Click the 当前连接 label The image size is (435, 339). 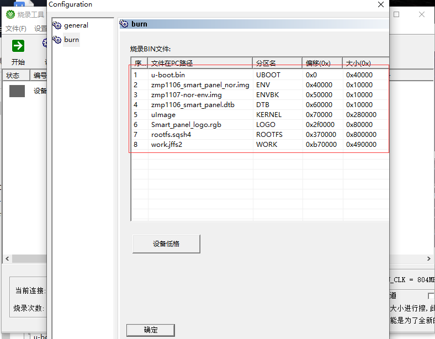tap(30, 291)
